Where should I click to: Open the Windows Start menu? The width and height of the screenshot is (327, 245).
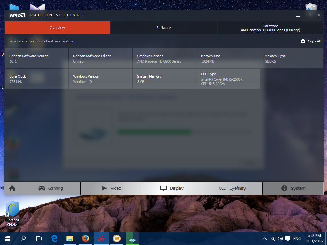[8, 239]
